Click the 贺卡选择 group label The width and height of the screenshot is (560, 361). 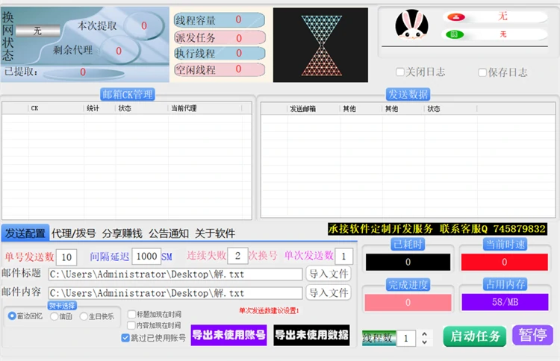[62, 306]
